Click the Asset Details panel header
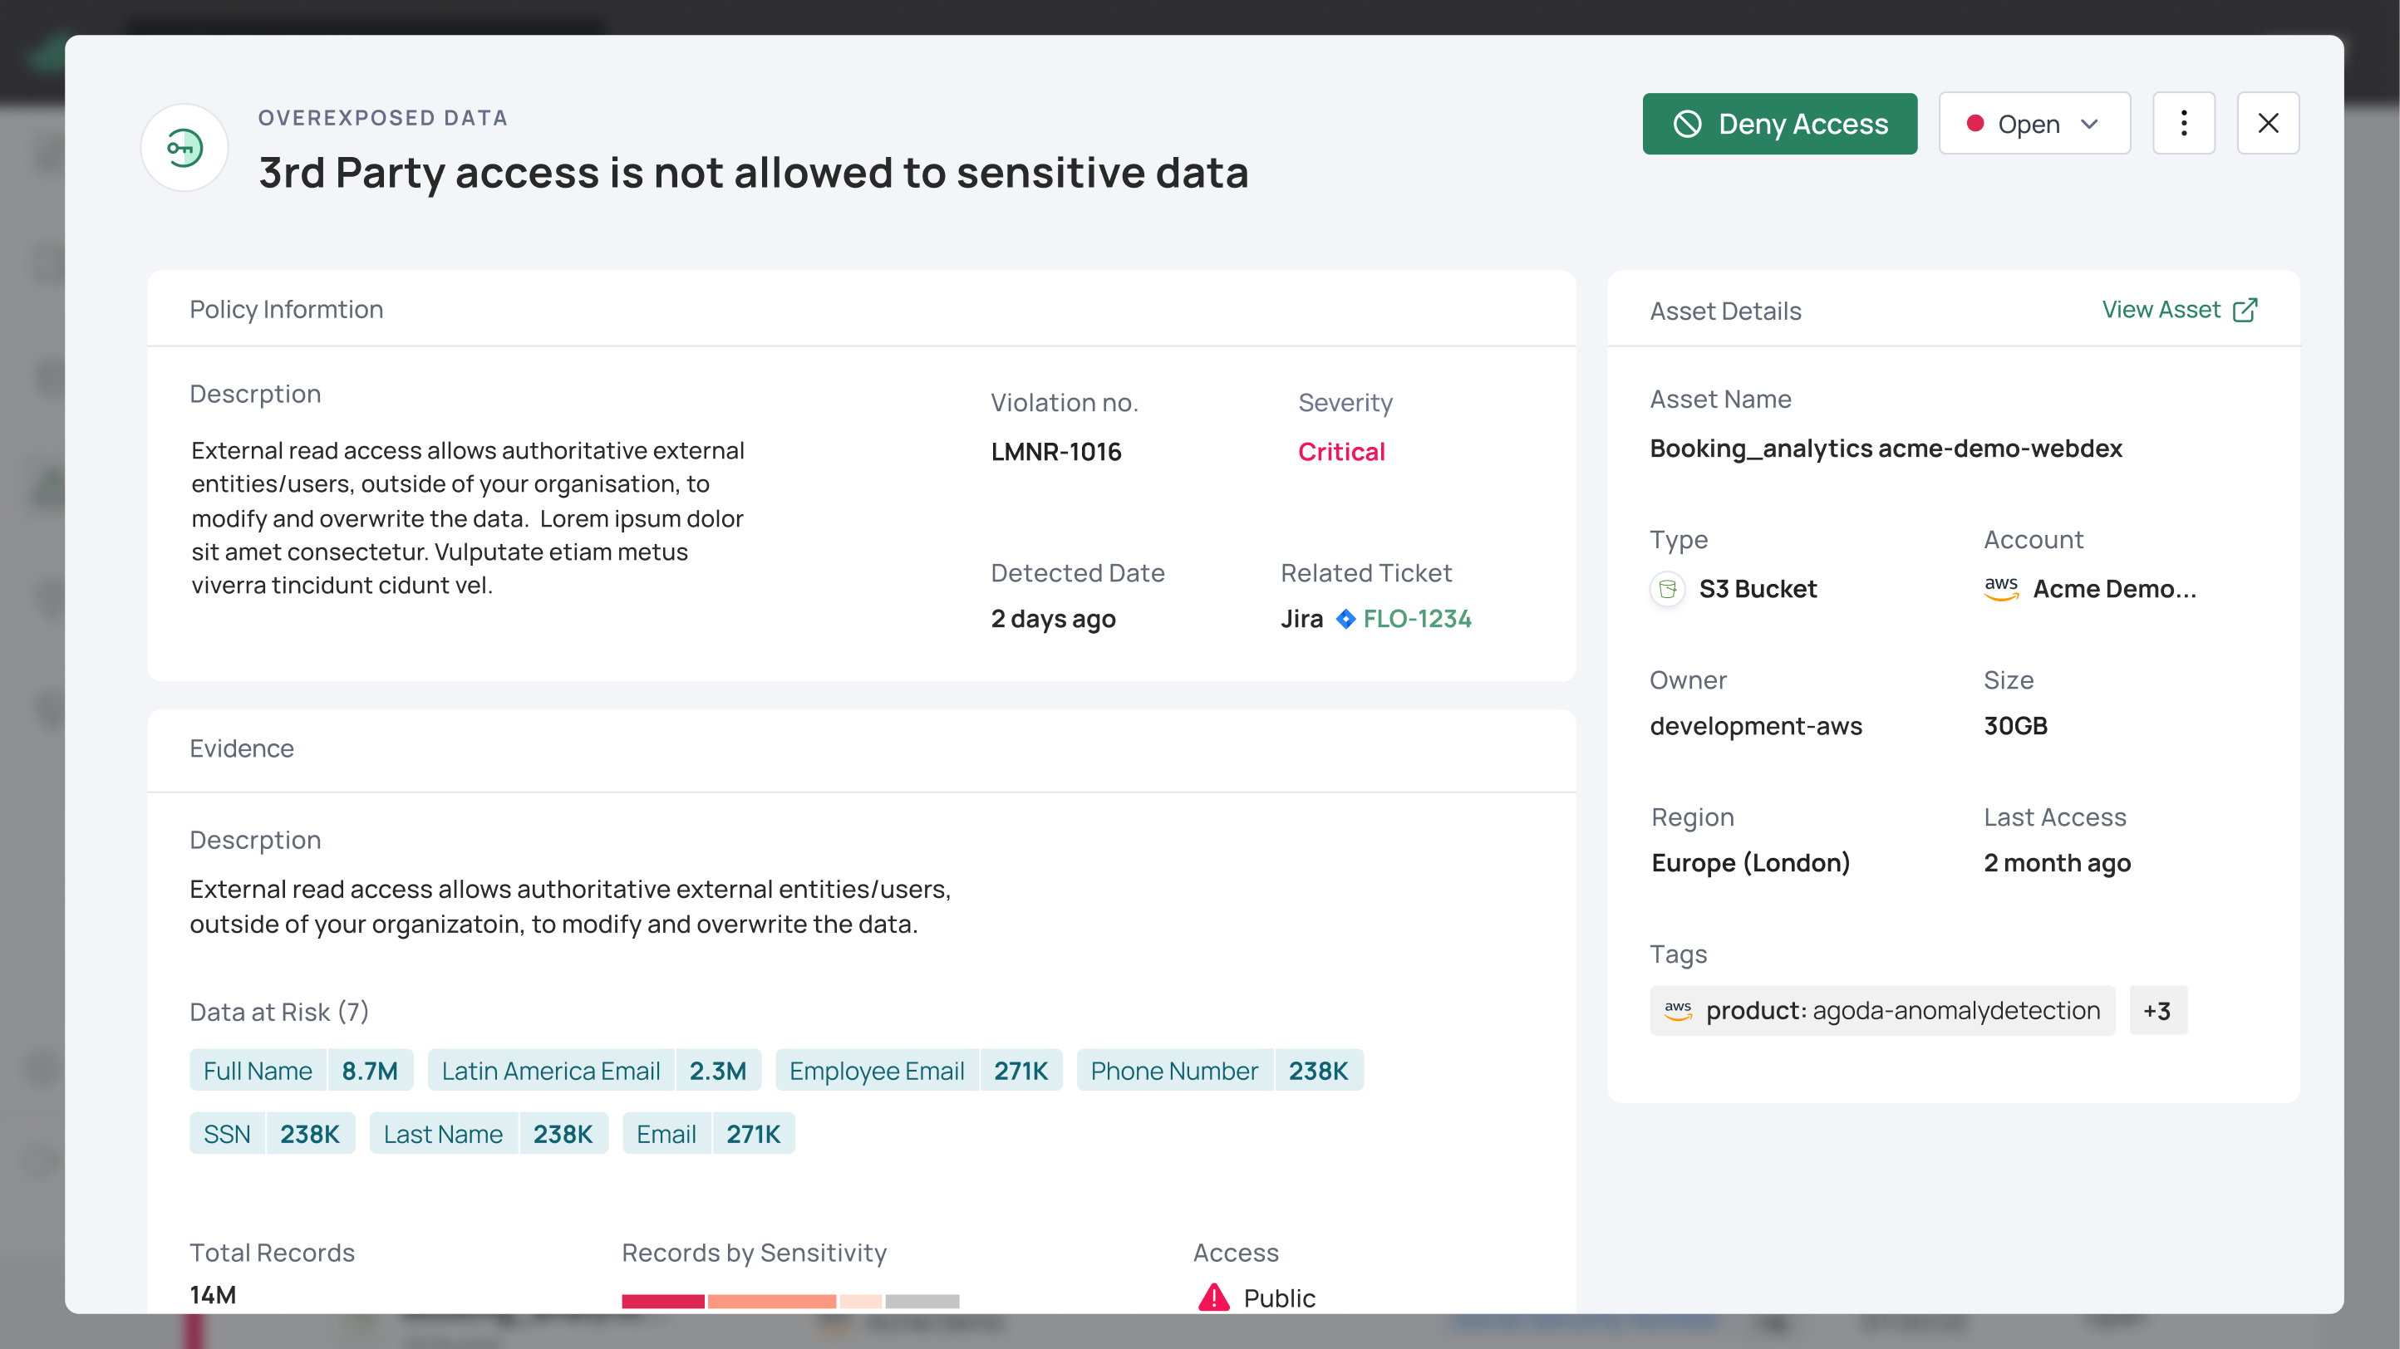 (x=1725, y=311)
